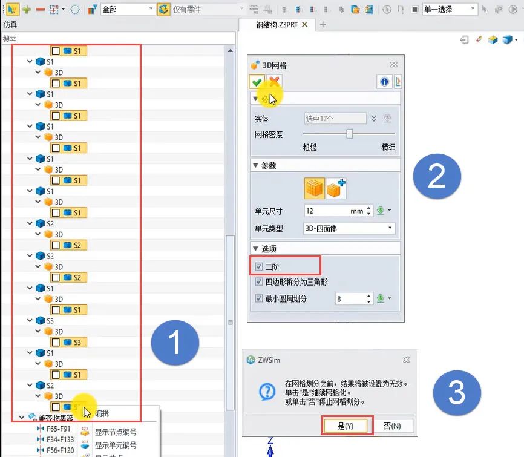Toggle 最小圆周划分 checkbox

[260, 298]
